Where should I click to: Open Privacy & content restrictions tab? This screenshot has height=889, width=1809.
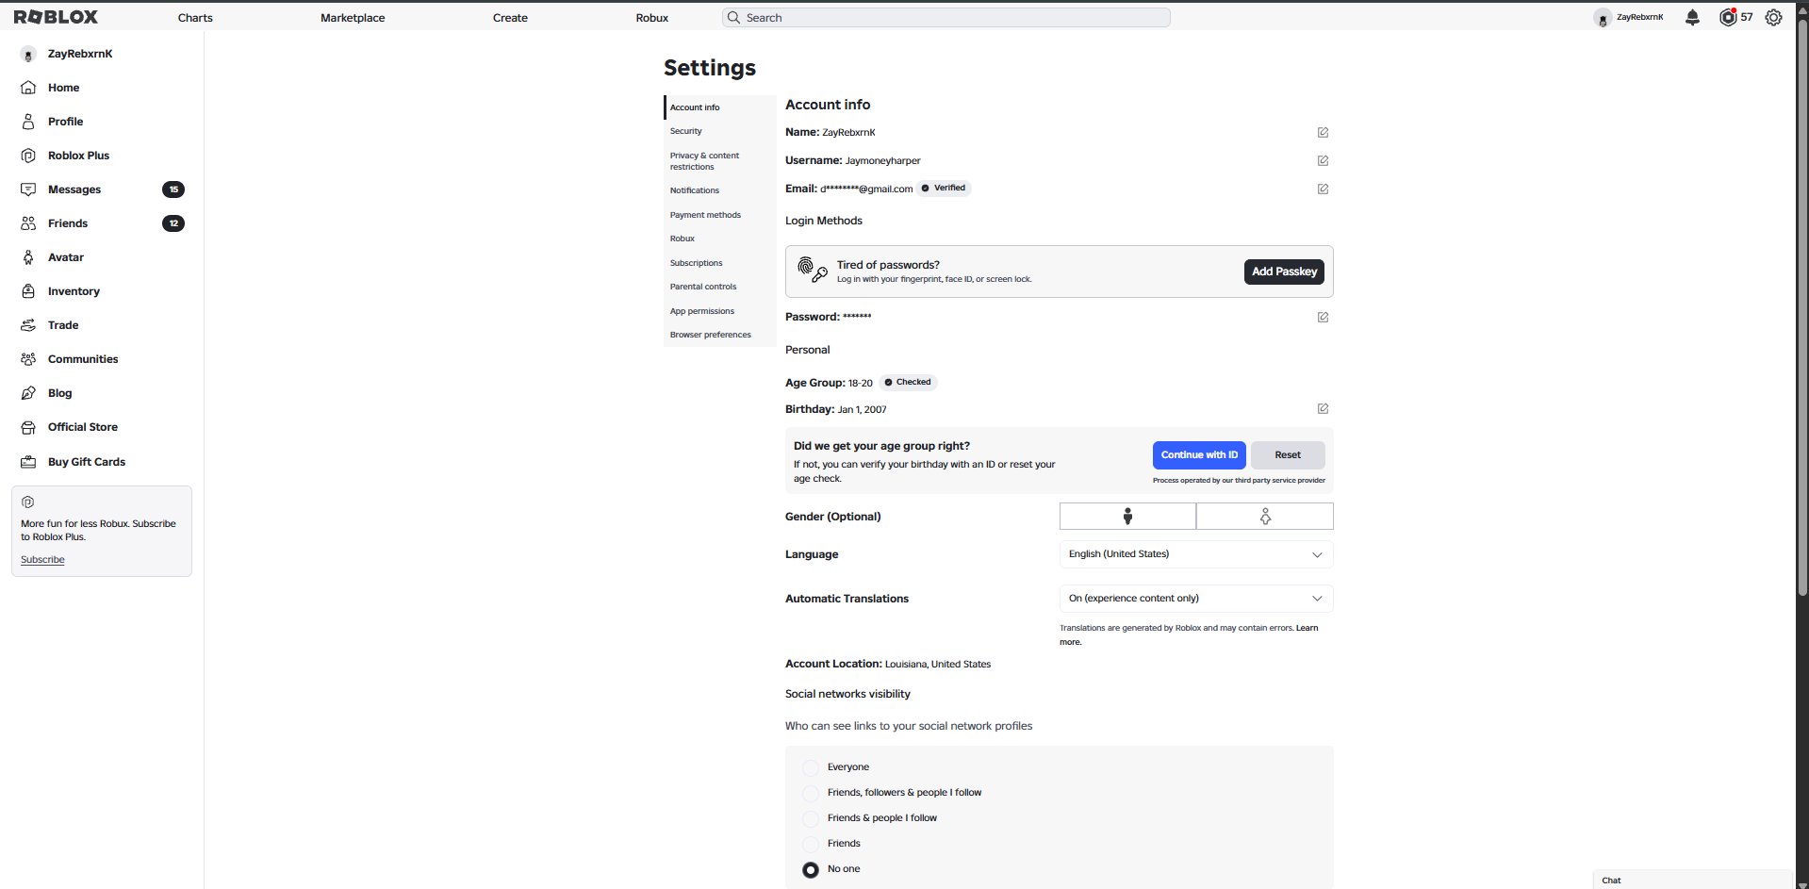pyautogui.click(x=720, y=161)
